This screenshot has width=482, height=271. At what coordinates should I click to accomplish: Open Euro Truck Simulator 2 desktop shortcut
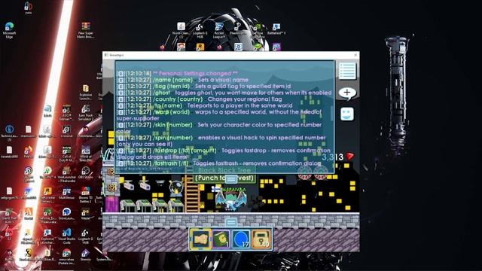coord(86,112)
